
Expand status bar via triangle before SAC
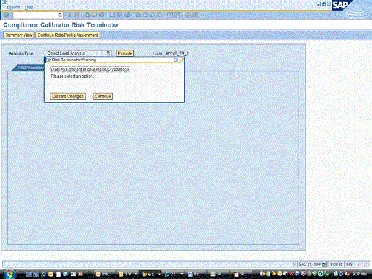294,263
